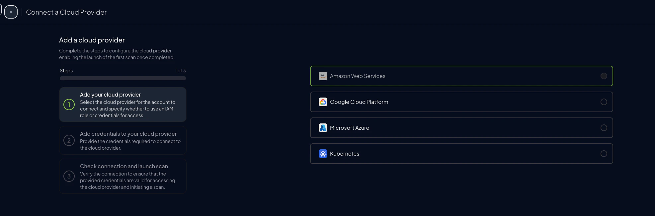Click the Kubernetes wheel logo icon
The image size is (655, 216).
tap(323, 154)
